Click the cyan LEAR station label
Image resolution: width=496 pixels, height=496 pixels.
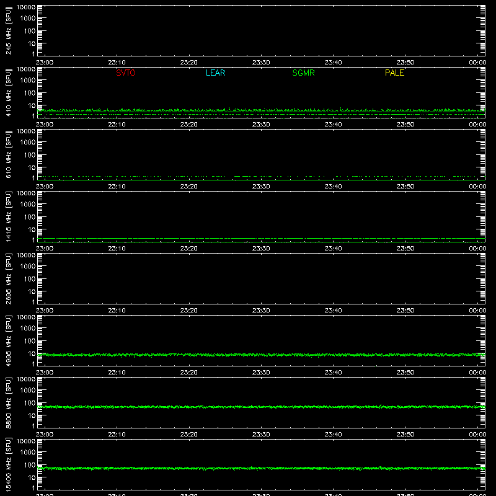215,73
